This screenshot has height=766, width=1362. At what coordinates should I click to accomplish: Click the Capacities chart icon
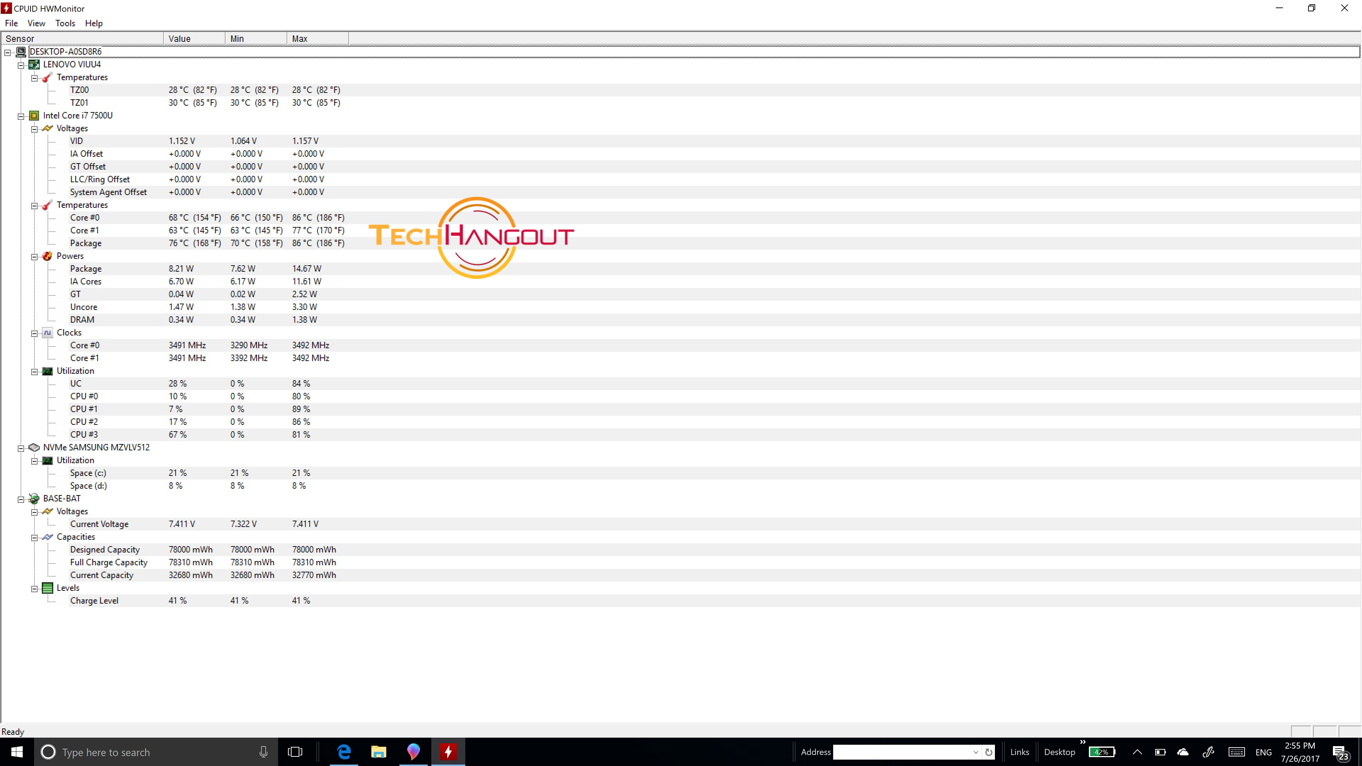[48, 537]
